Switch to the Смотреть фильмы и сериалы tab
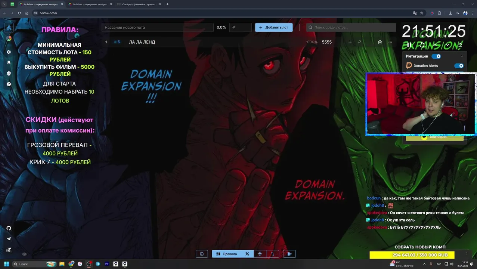The width and height of the screenshot is (477, 269). [139, 4]
